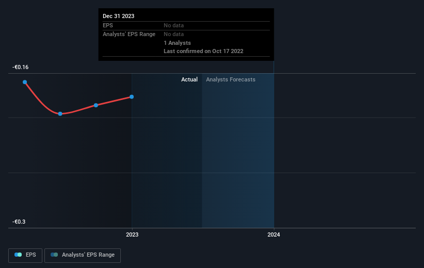Click the lowest EPS data point on the red line

point(60,114)
